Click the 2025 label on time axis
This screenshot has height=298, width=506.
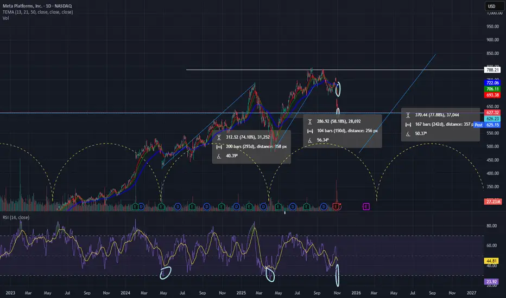pyautogui.click(x=241, y=293)
